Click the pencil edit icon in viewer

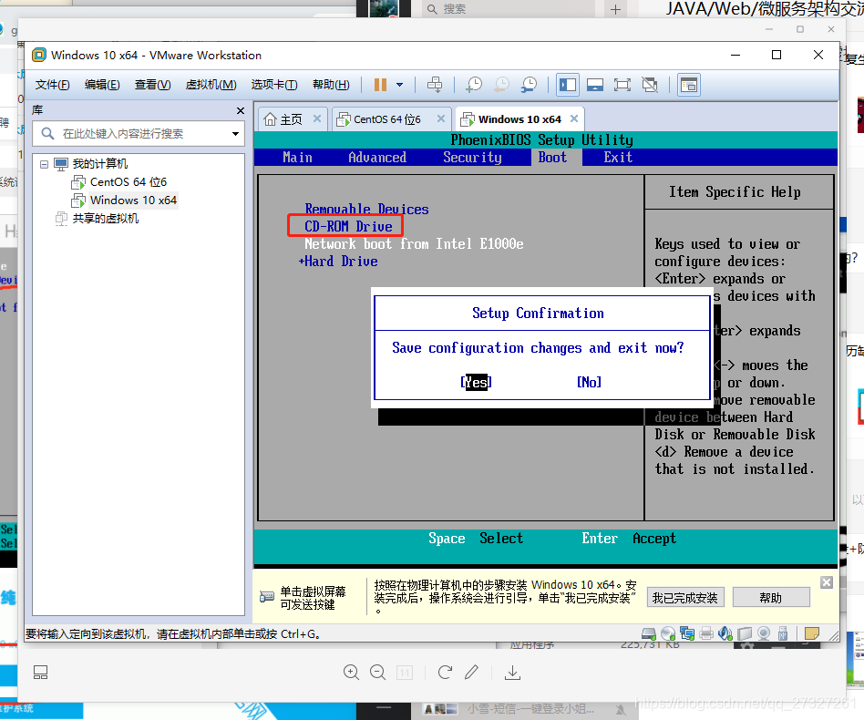click(472, 672)
